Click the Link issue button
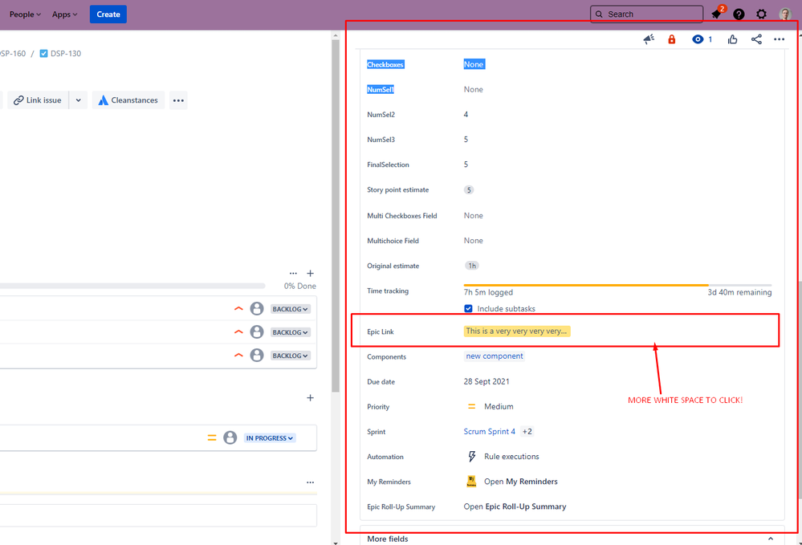 [x=38, y=100]
